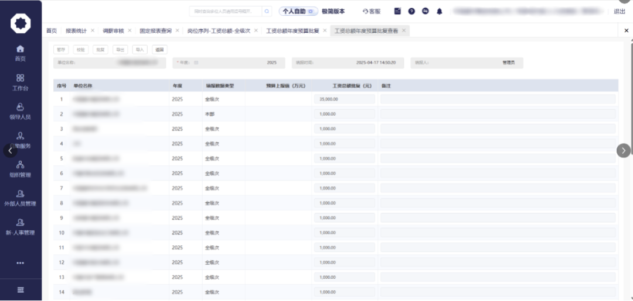633x301 pixels.
Task: Close the 固定报表查询 tab
Action: (177, 30)
